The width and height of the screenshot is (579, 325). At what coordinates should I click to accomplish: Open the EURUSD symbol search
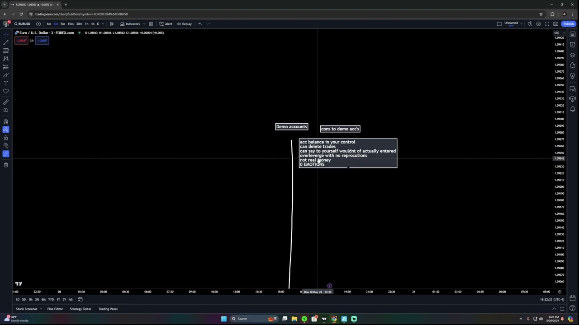22,24
